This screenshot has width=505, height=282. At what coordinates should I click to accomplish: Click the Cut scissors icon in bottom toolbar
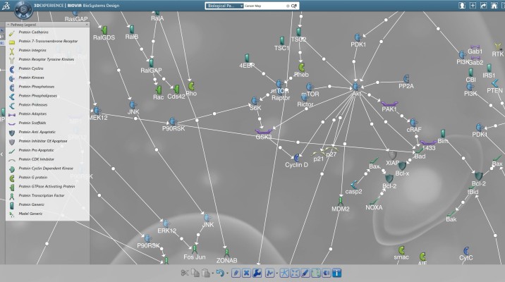click(185, 273)
